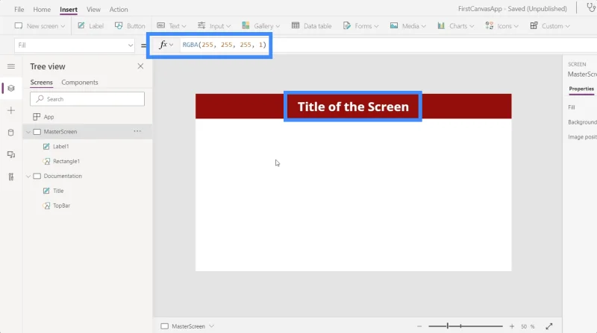Screen dimensions: 597x333
Task: Collapse the Documentation tree node
Action: tap(28, 177)
